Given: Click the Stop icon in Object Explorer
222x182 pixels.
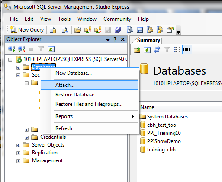Looking at the screenshot, I should point(31,49).
